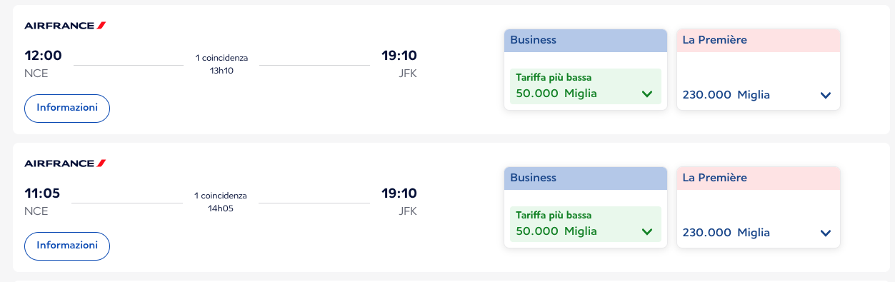Click the Air France logo on 11:05 flight
895x282 pixels.
(x=65, y=163)
